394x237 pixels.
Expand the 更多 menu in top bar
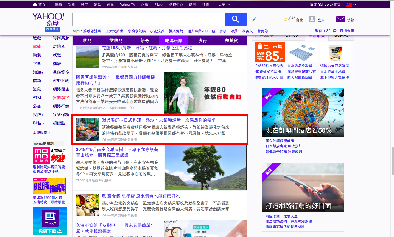pyautogui.click(x=224, y=5)
